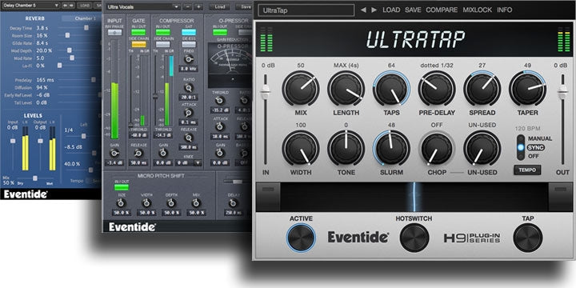Viewport: 576px width, 288px height.
Task: Click the TAP footswitch in UltraTap
Action: tap(527, 238)
